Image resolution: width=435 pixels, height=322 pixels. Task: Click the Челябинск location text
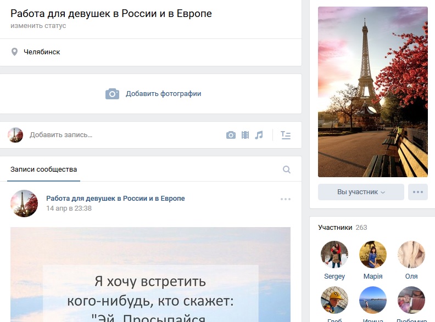click(42, 52)
